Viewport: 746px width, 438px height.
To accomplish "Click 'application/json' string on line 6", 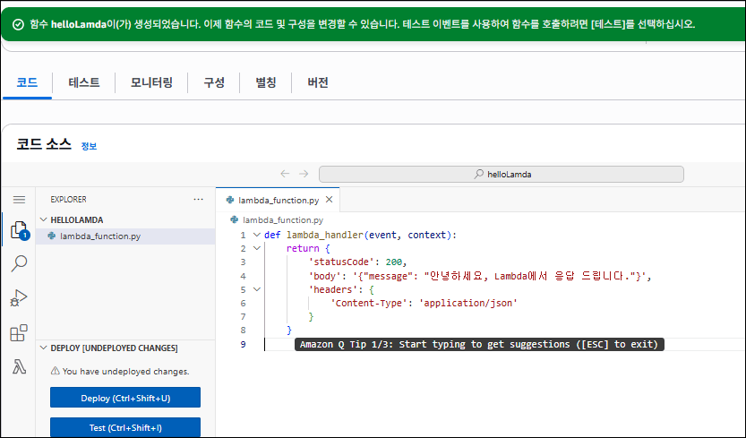I will click(x=468, y=303).
